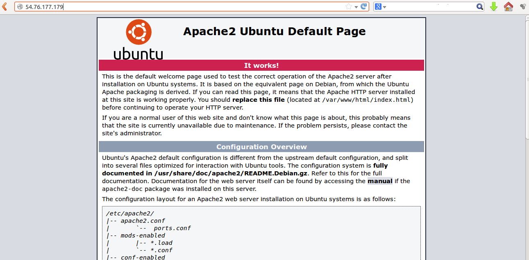
Task: Open the Apache 'manual' link
Action: click(380, 181)
